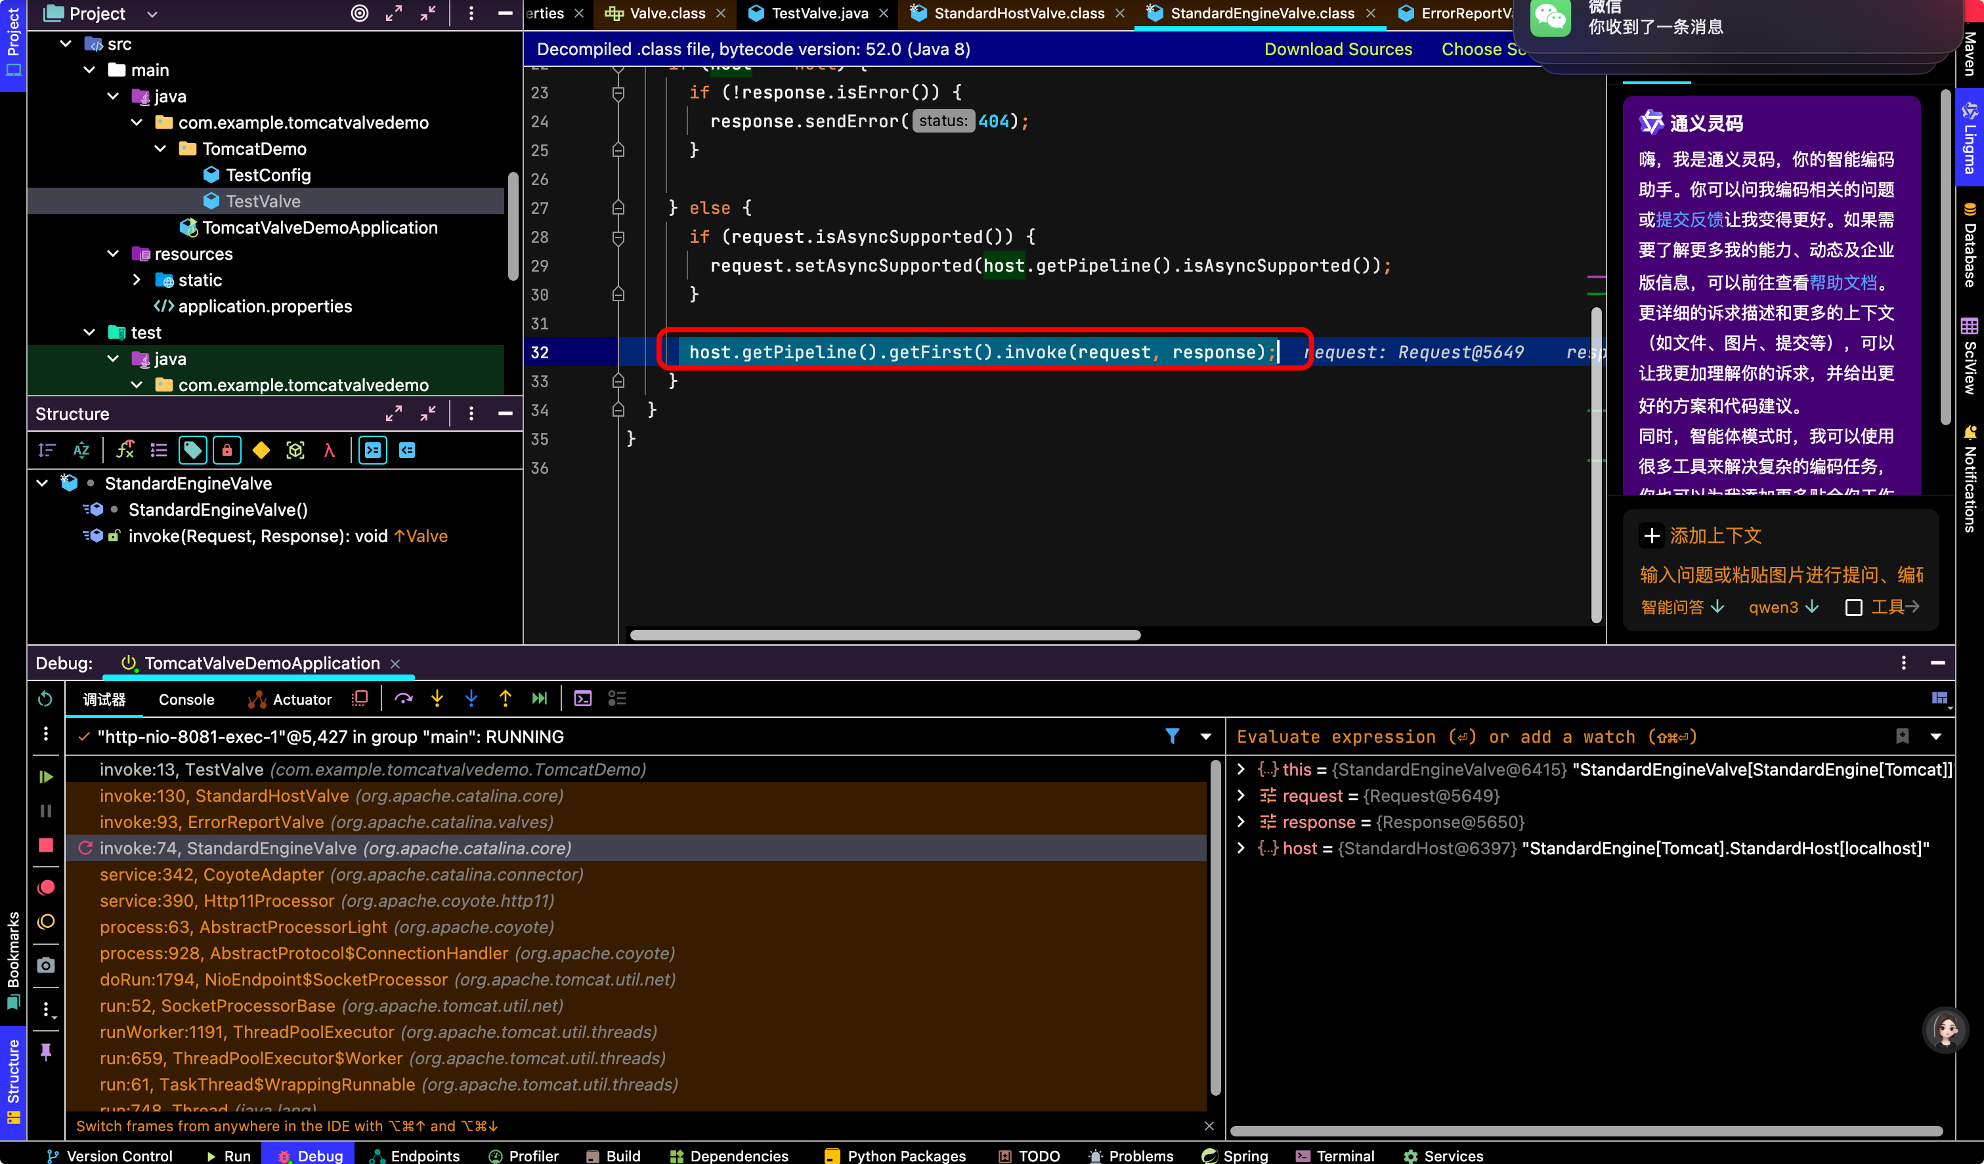Click the Download Sources link
This screenshot has height=1164, width=1984.
click(x=1337, y=49)
